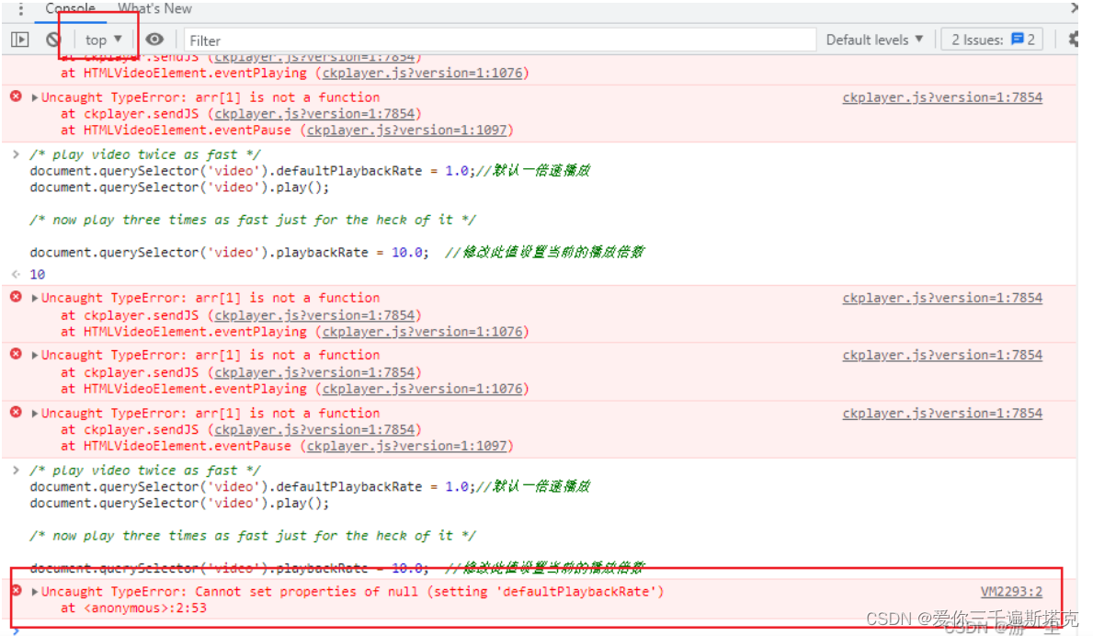
Task: Open the top execution context dropdown
Action: tap(99, 39)
